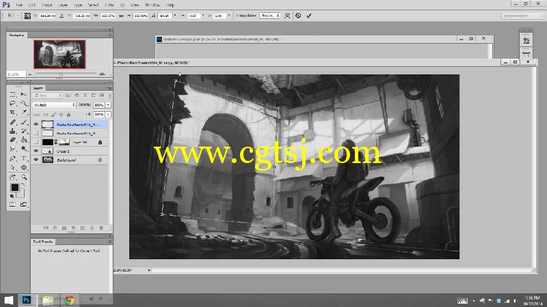
Task: Select the Zoom tool
Action: [x=24, y=177]
